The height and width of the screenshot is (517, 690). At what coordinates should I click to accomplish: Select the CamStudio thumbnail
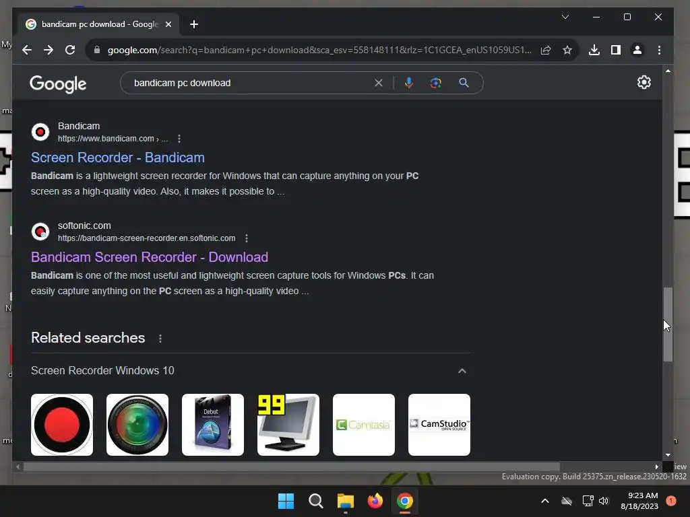439,425
